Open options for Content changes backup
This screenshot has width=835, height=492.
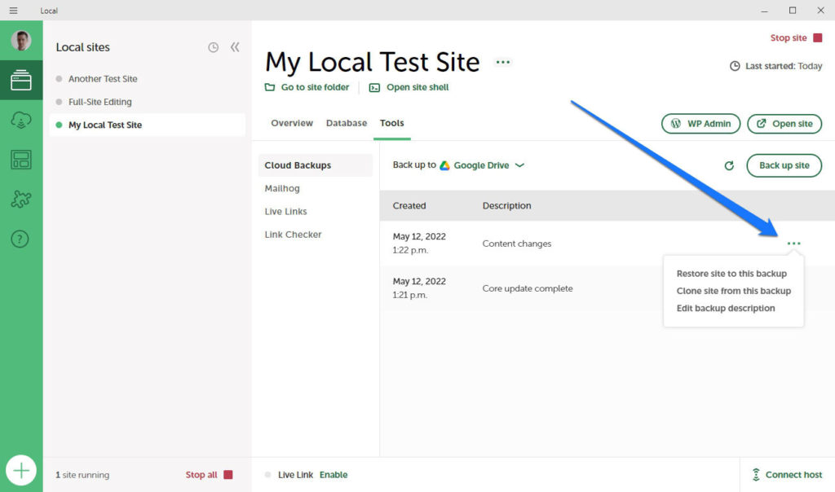click(x=793, y=243)
